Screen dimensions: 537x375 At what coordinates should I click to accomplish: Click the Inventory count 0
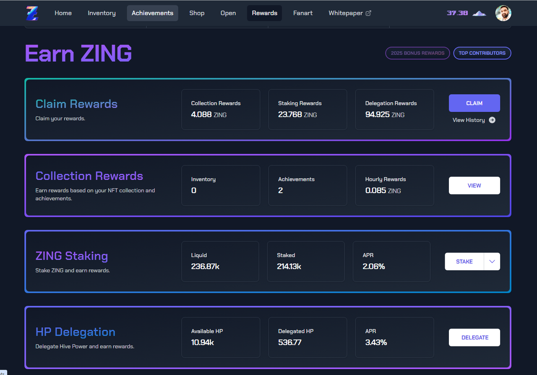click(x=194, y=191)
